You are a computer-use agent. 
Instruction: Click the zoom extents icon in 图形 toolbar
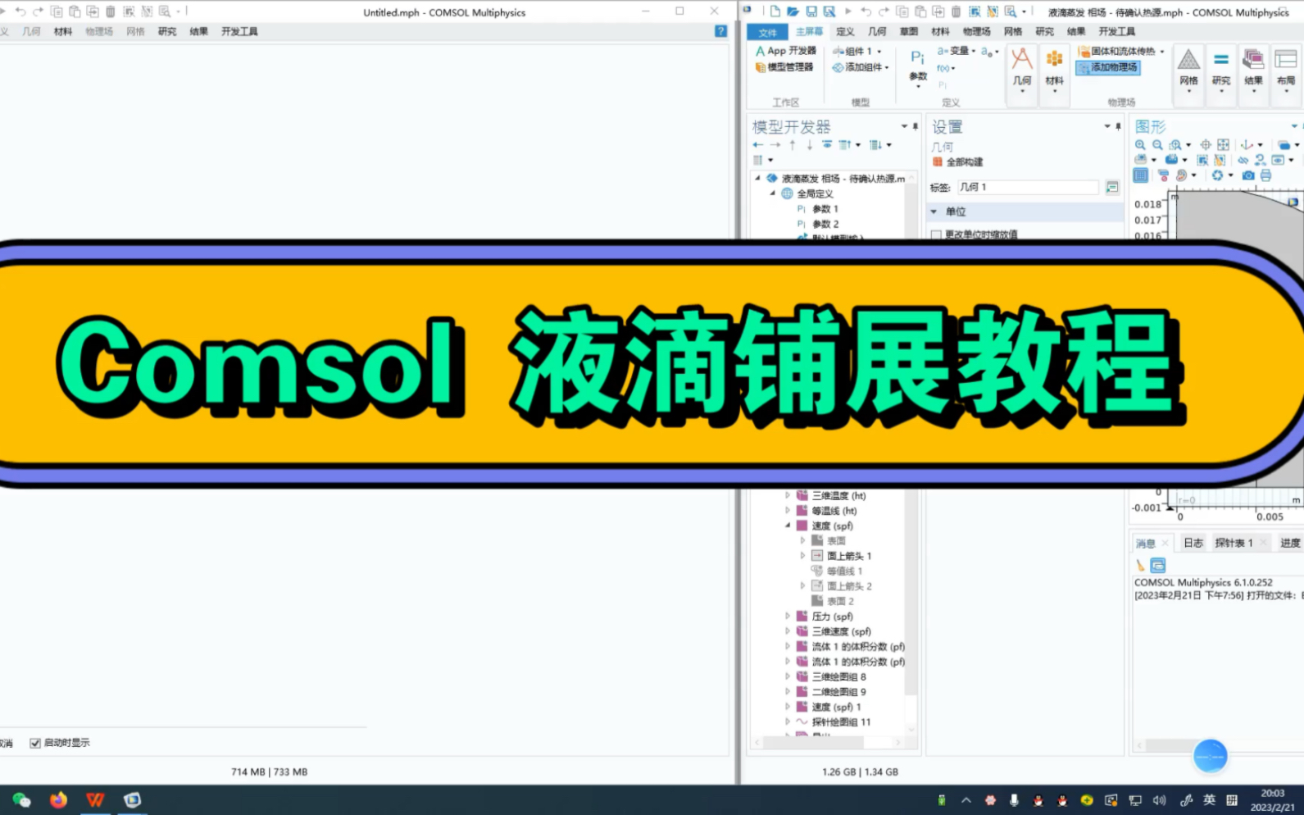[1223, 145]
